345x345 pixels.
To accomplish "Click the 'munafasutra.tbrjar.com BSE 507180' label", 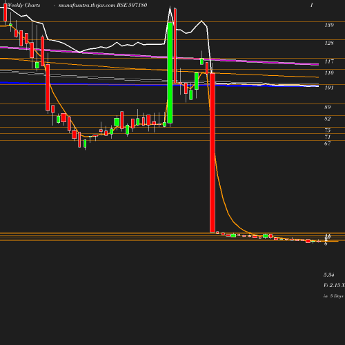I will (103, 5).
